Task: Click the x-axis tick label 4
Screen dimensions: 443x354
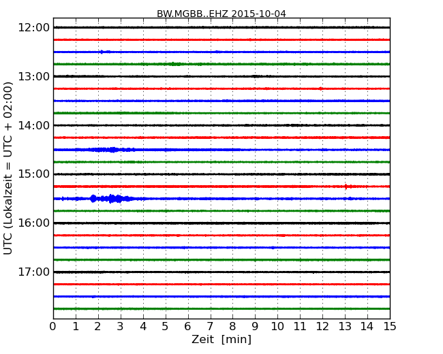Action: [143, 327]
